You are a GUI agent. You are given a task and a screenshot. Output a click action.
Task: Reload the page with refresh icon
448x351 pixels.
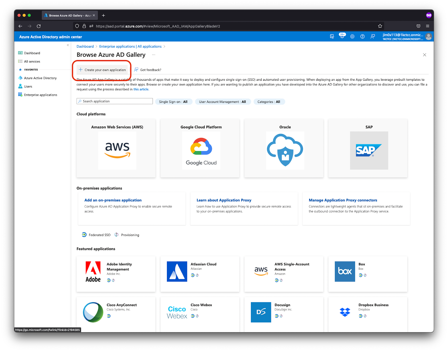(x=39, y=26)
